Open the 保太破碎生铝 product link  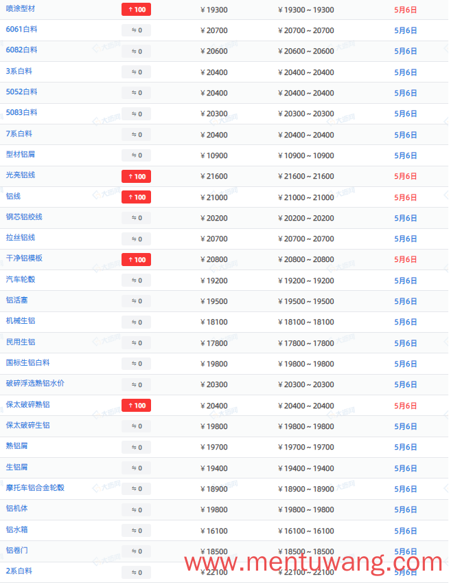(28, 425)
